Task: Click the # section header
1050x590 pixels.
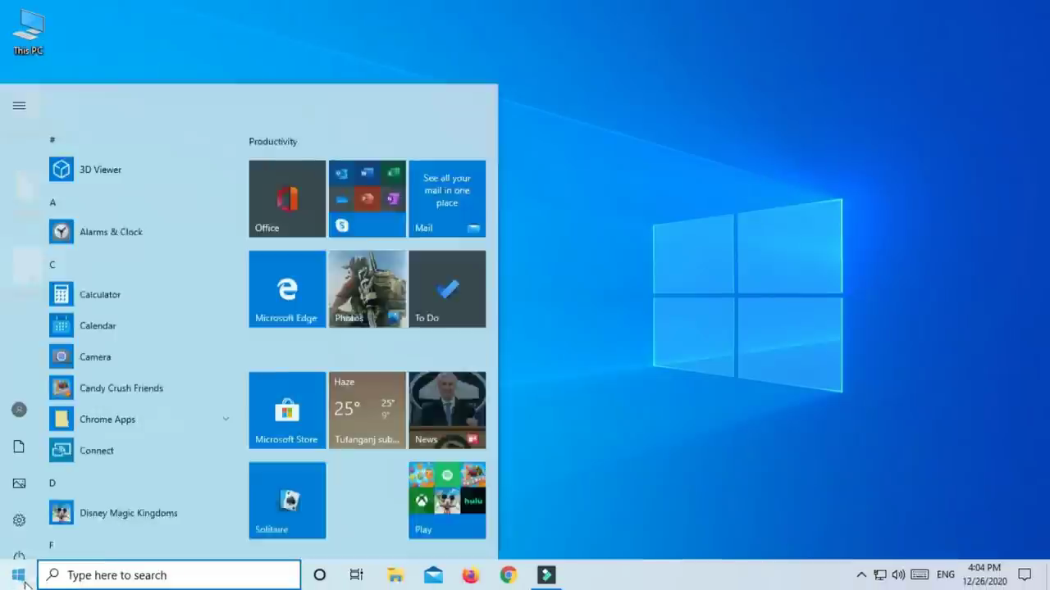Action: point(52,140)
